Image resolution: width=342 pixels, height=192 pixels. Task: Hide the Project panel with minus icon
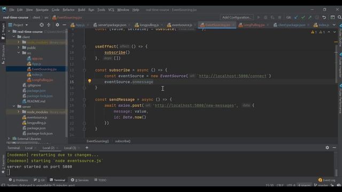[x=64, y=25]
